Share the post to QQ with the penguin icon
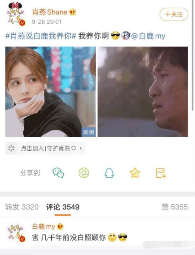This screenshot has width=195, height=255. pyautogui.click(x=109, y=173)
